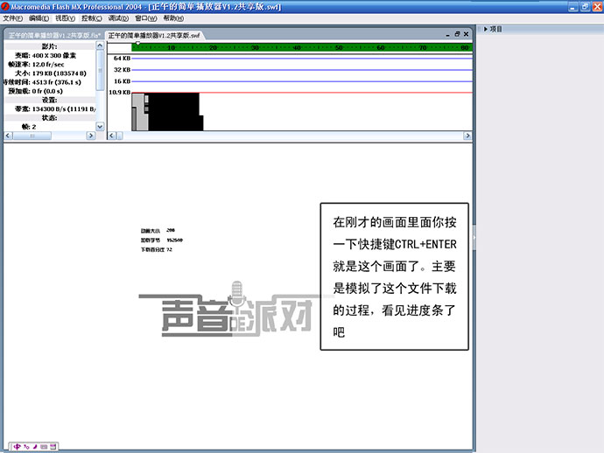The width and height of the screenshot is (604, 453).
Task: Click frame 50 on the green frame ruler
Action: (x=339, y=47)
